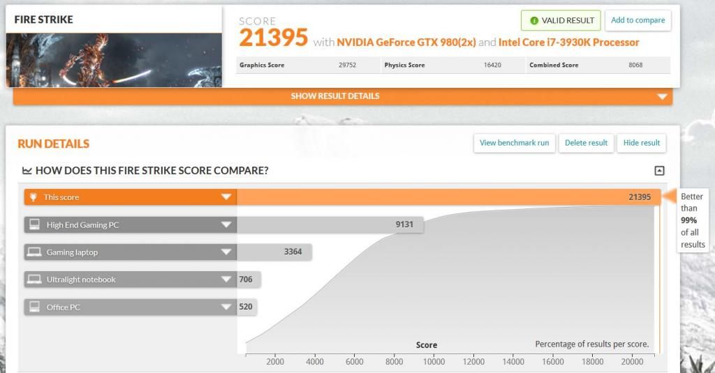Collapse the score comparison section
Screen dimensions: 715x373
pyautogui.click(x=659, y=171)
